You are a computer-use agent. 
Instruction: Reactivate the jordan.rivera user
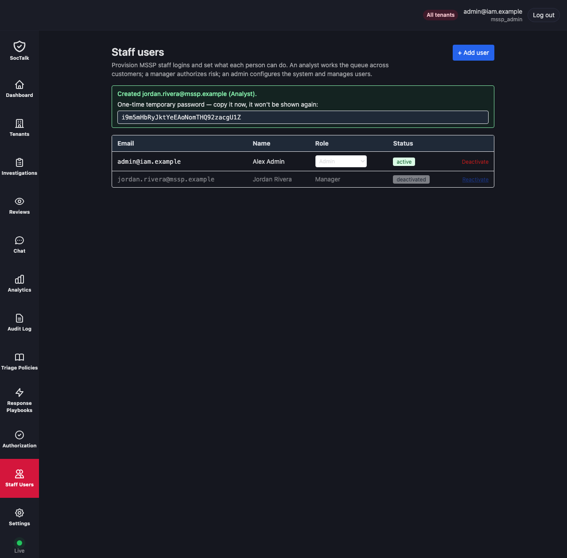(475, 180)
